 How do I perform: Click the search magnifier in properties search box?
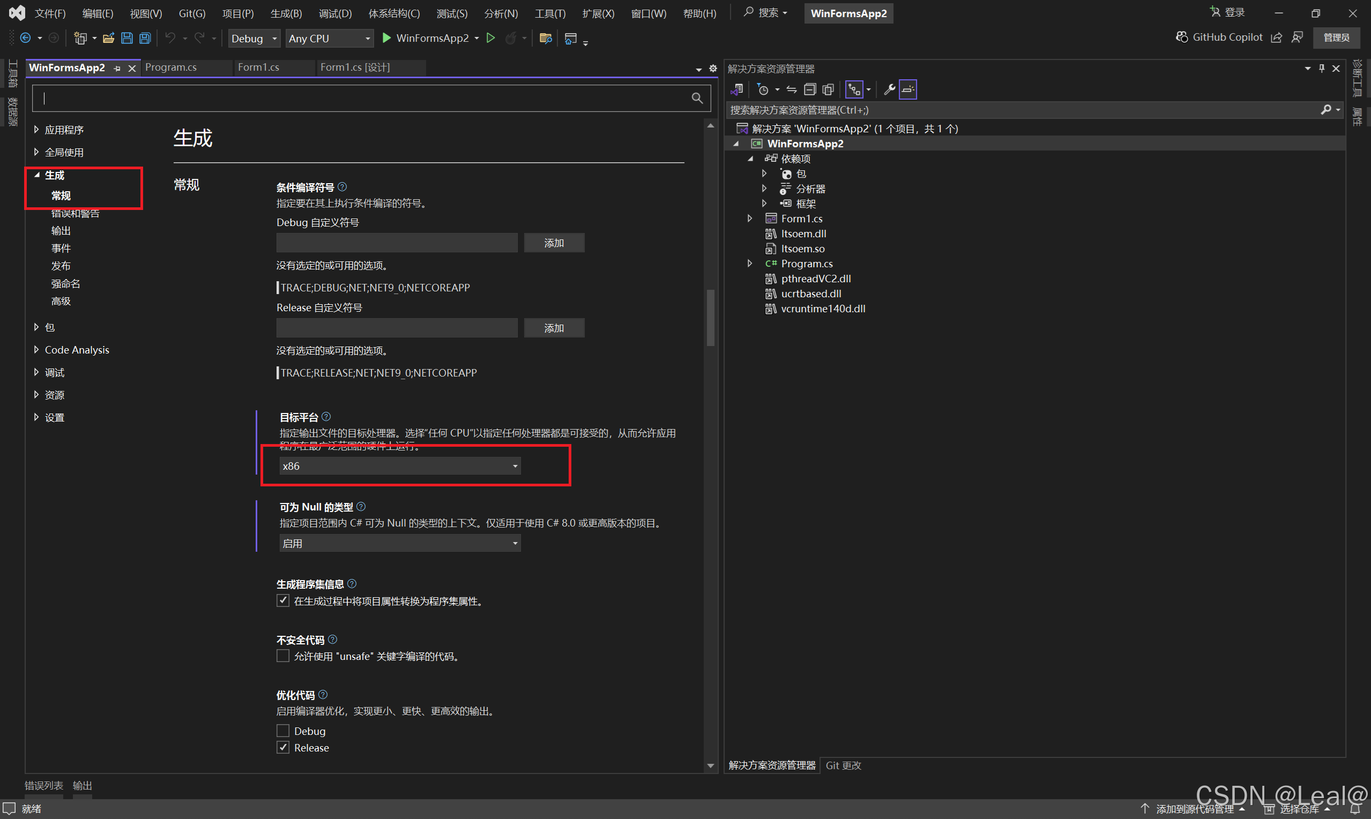click(x=697, y=98)
